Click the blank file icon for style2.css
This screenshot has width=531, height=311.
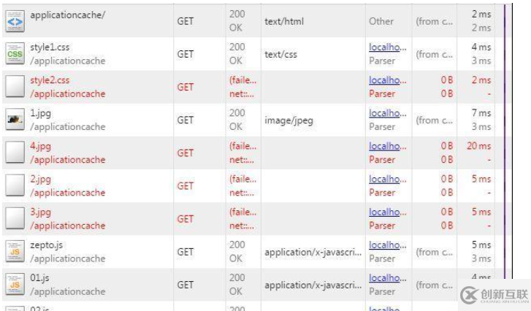[15, 87]
